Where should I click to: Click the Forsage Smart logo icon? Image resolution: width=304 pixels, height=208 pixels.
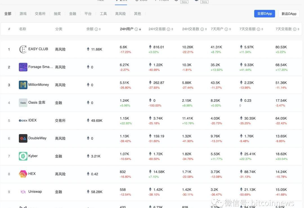point(23,67)
